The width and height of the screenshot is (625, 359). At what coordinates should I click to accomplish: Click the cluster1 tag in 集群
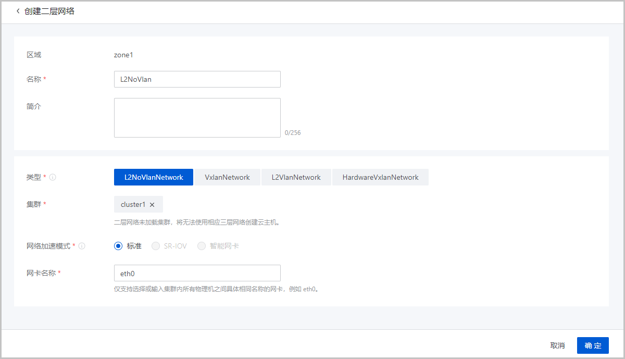coord(133,205)
